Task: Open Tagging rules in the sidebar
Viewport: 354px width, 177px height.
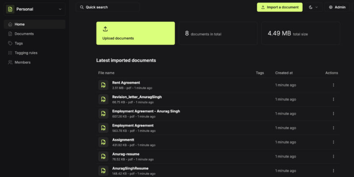Action: pyautogui.click(x=35, y=53)
